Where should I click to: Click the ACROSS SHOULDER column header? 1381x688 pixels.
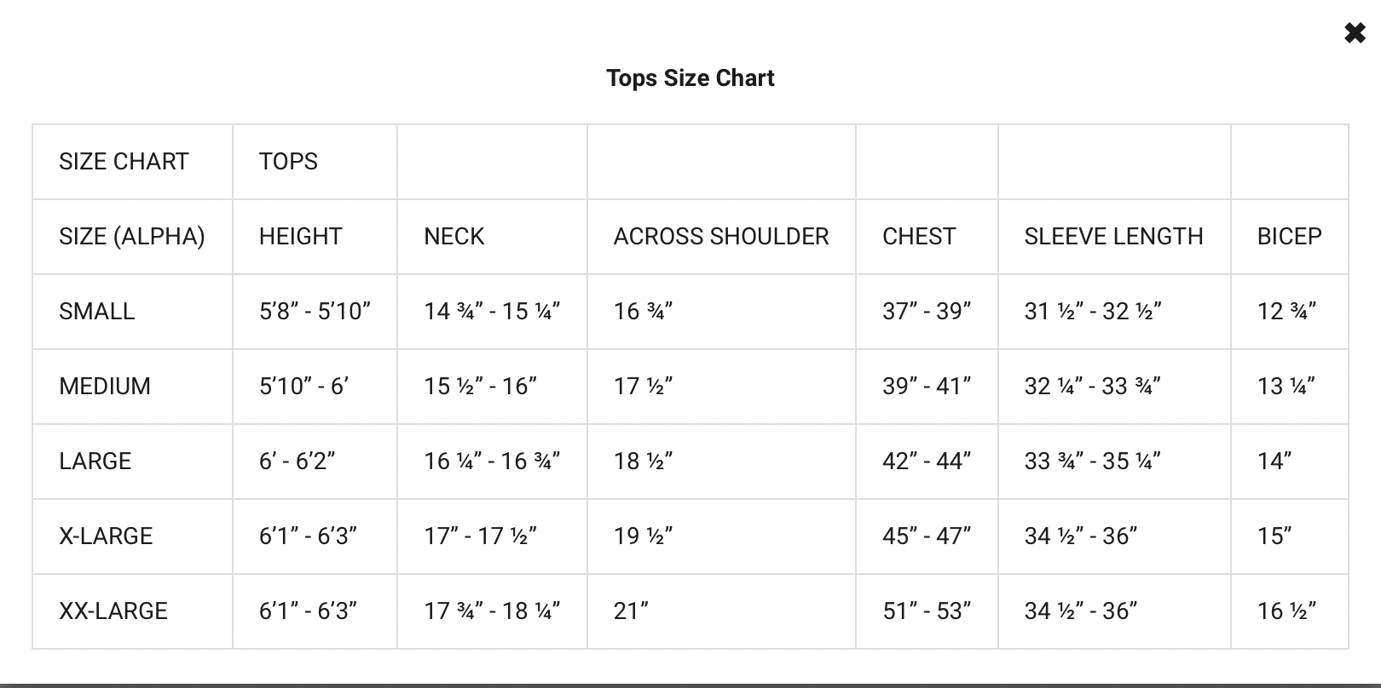[x=721, y=236]
